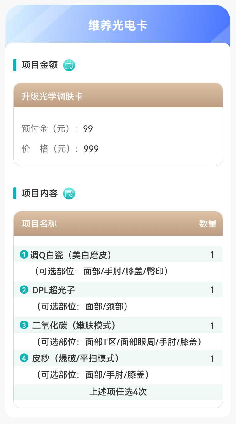Click the 数量 column header
The image size is (236, 424).
(x=208, y=224)
